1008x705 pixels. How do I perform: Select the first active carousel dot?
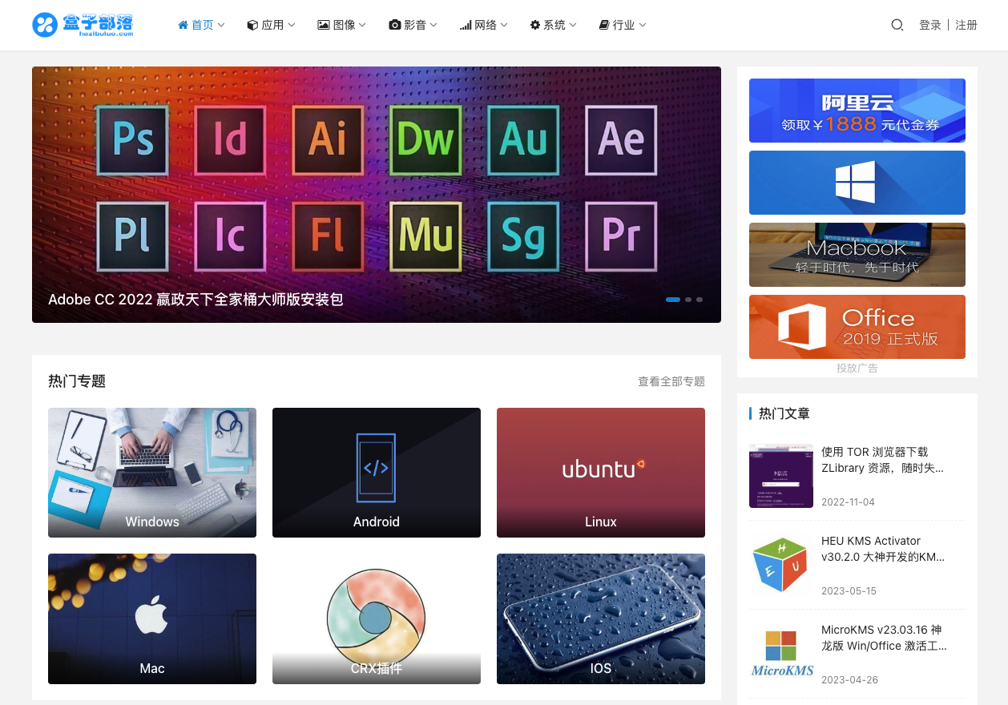[x=673, y=300]
